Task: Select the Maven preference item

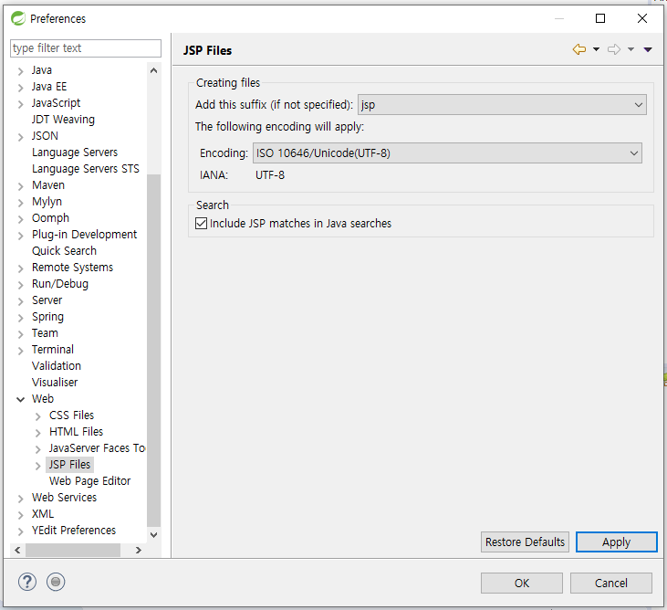Action: click(48, 185)
